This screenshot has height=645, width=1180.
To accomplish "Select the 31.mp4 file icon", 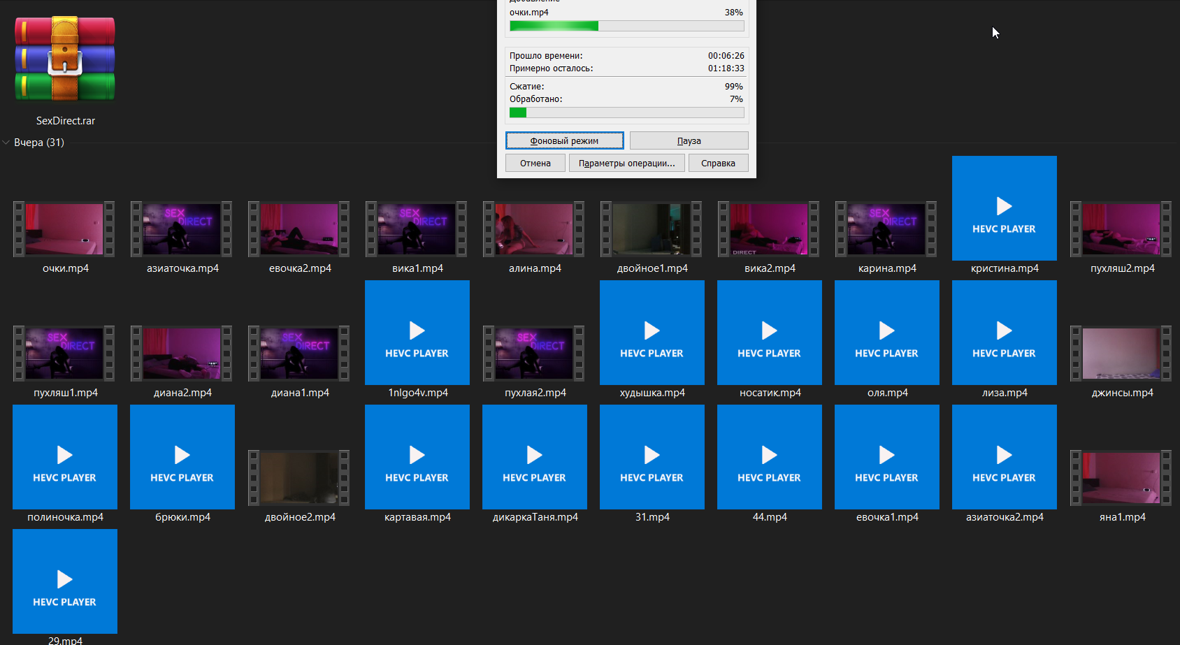I will 652,457.
